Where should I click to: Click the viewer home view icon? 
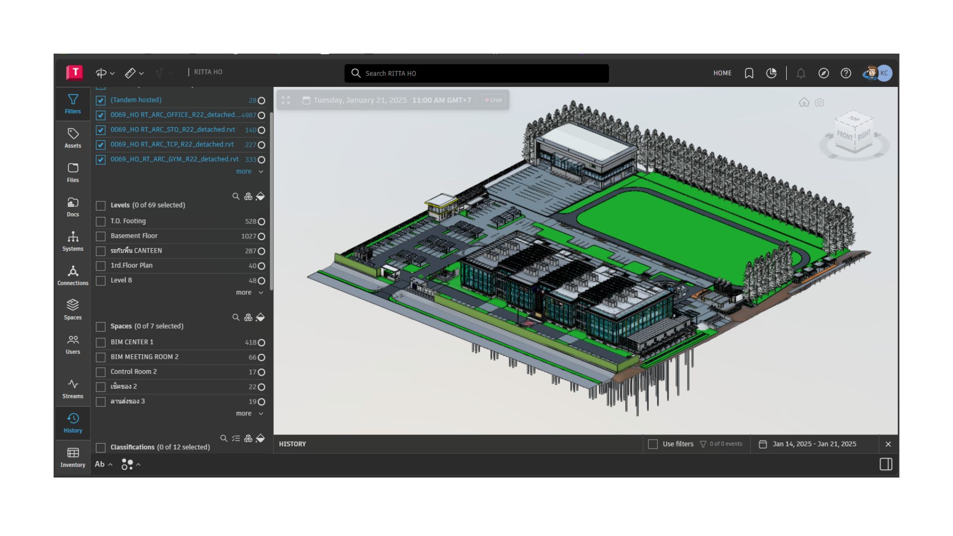coord(804,102)
